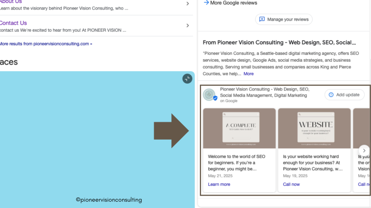
Task: Advance posts carousel with next arrow
Action: point(364,150)
